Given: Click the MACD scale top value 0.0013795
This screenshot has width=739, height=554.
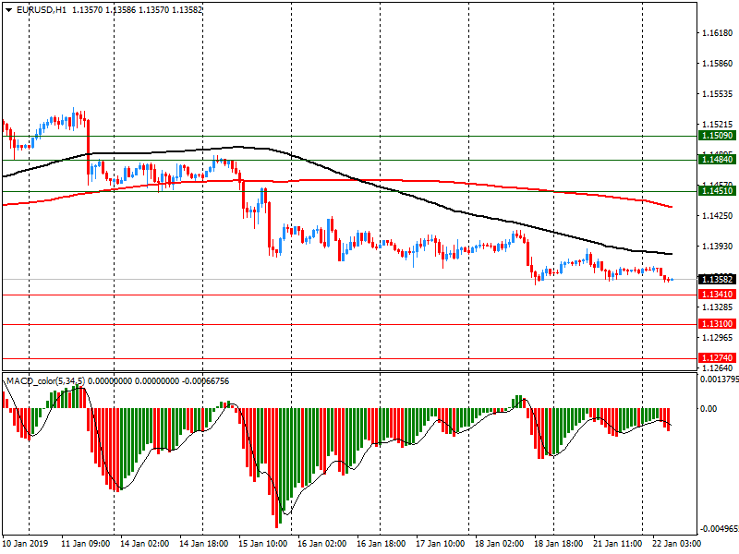Looking at the screenshot, I should (720, 379).
